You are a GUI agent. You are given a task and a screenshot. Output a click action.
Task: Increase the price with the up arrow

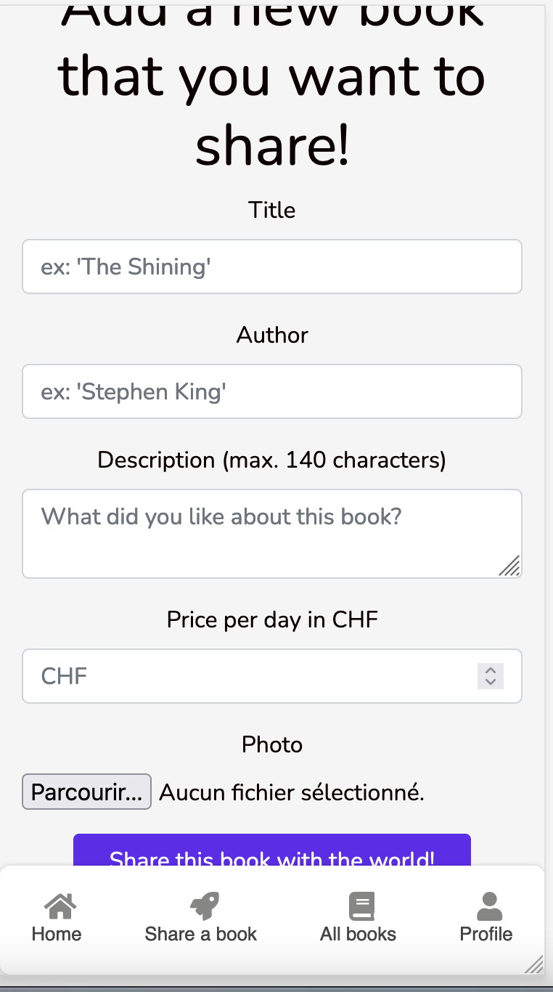coord(491,670)
